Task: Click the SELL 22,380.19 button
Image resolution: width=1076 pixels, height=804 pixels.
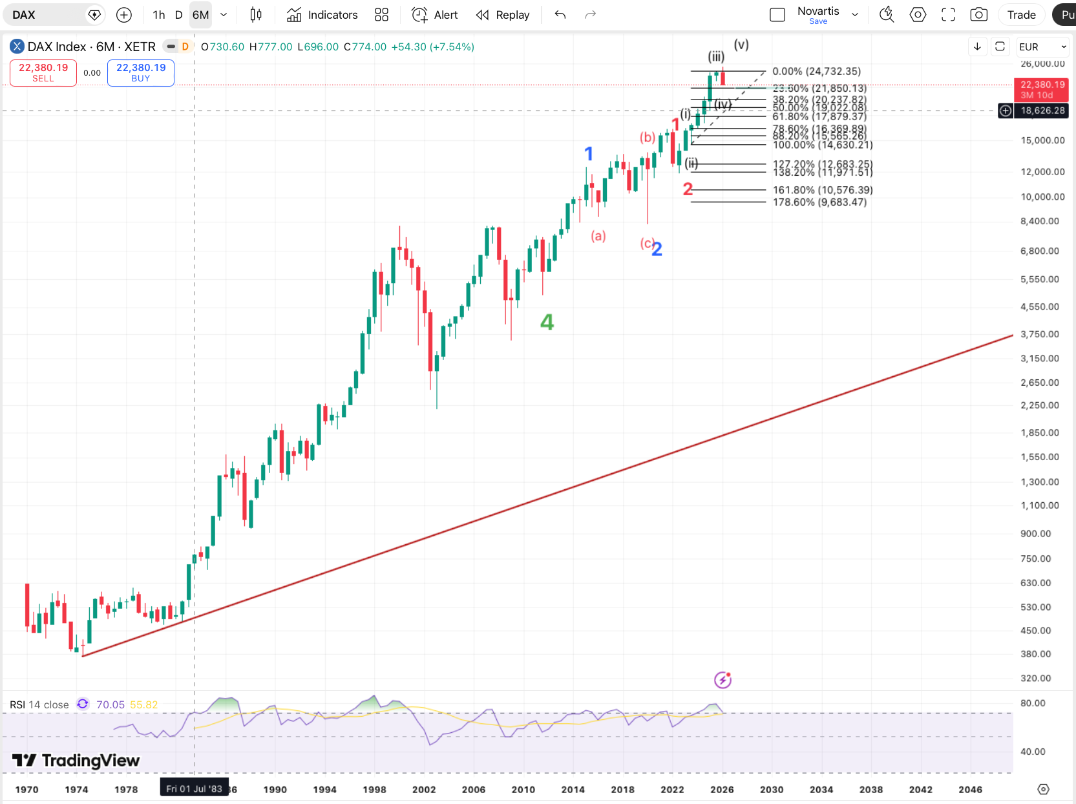Action: tap(43, 72)
